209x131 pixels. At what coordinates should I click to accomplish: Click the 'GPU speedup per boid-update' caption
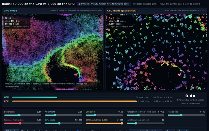pos(190,100)
